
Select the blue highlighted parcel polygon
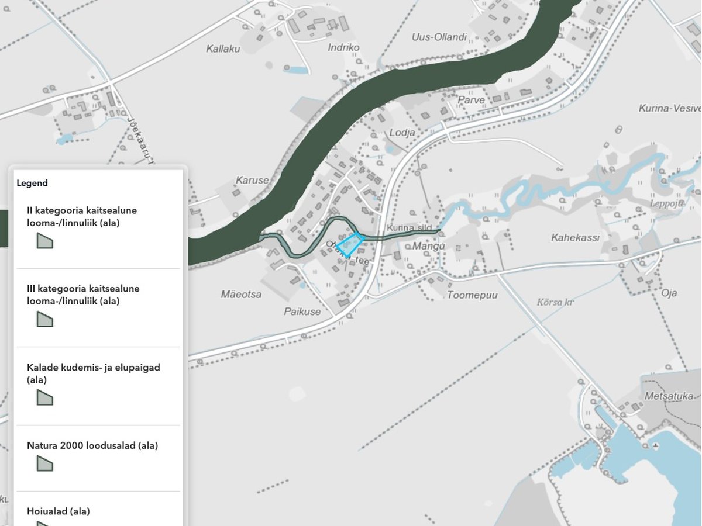(350, 244)
